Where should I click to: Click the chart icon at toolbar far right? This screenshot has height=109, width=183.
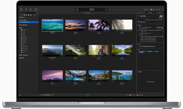163,9
